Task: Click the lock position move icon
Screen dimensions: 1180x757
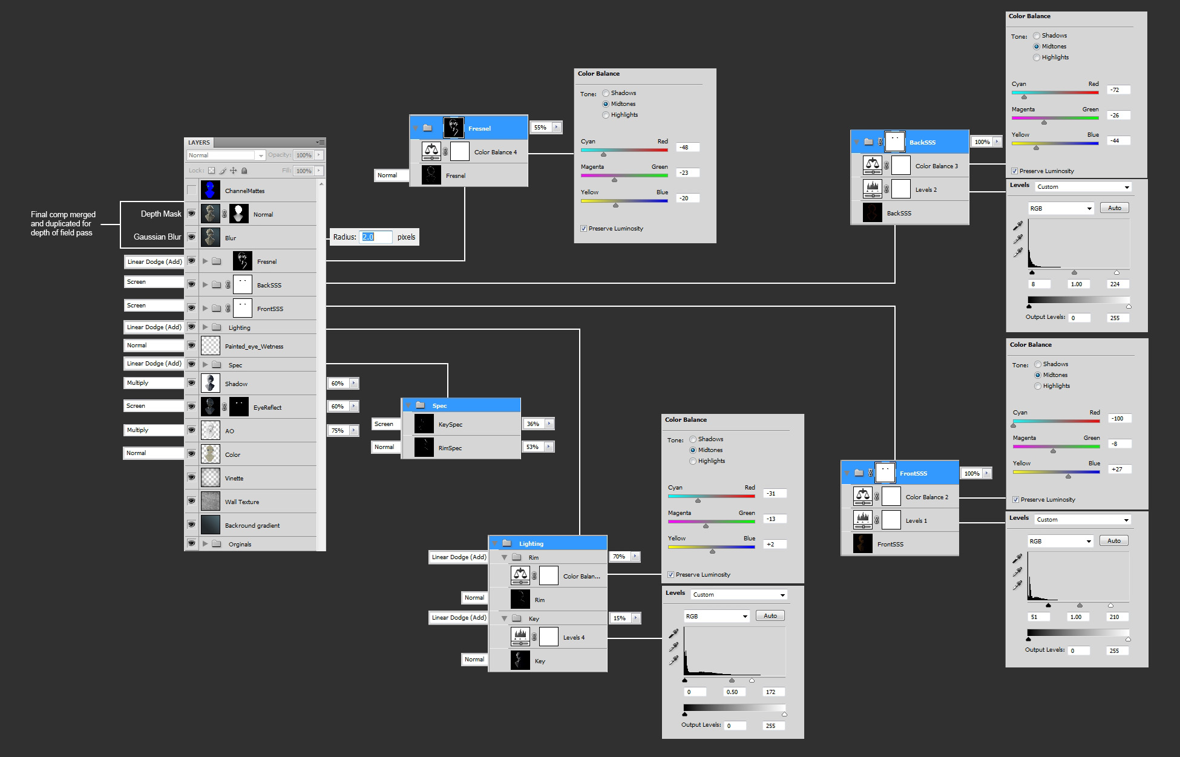Action: click(x=234, y=171)
